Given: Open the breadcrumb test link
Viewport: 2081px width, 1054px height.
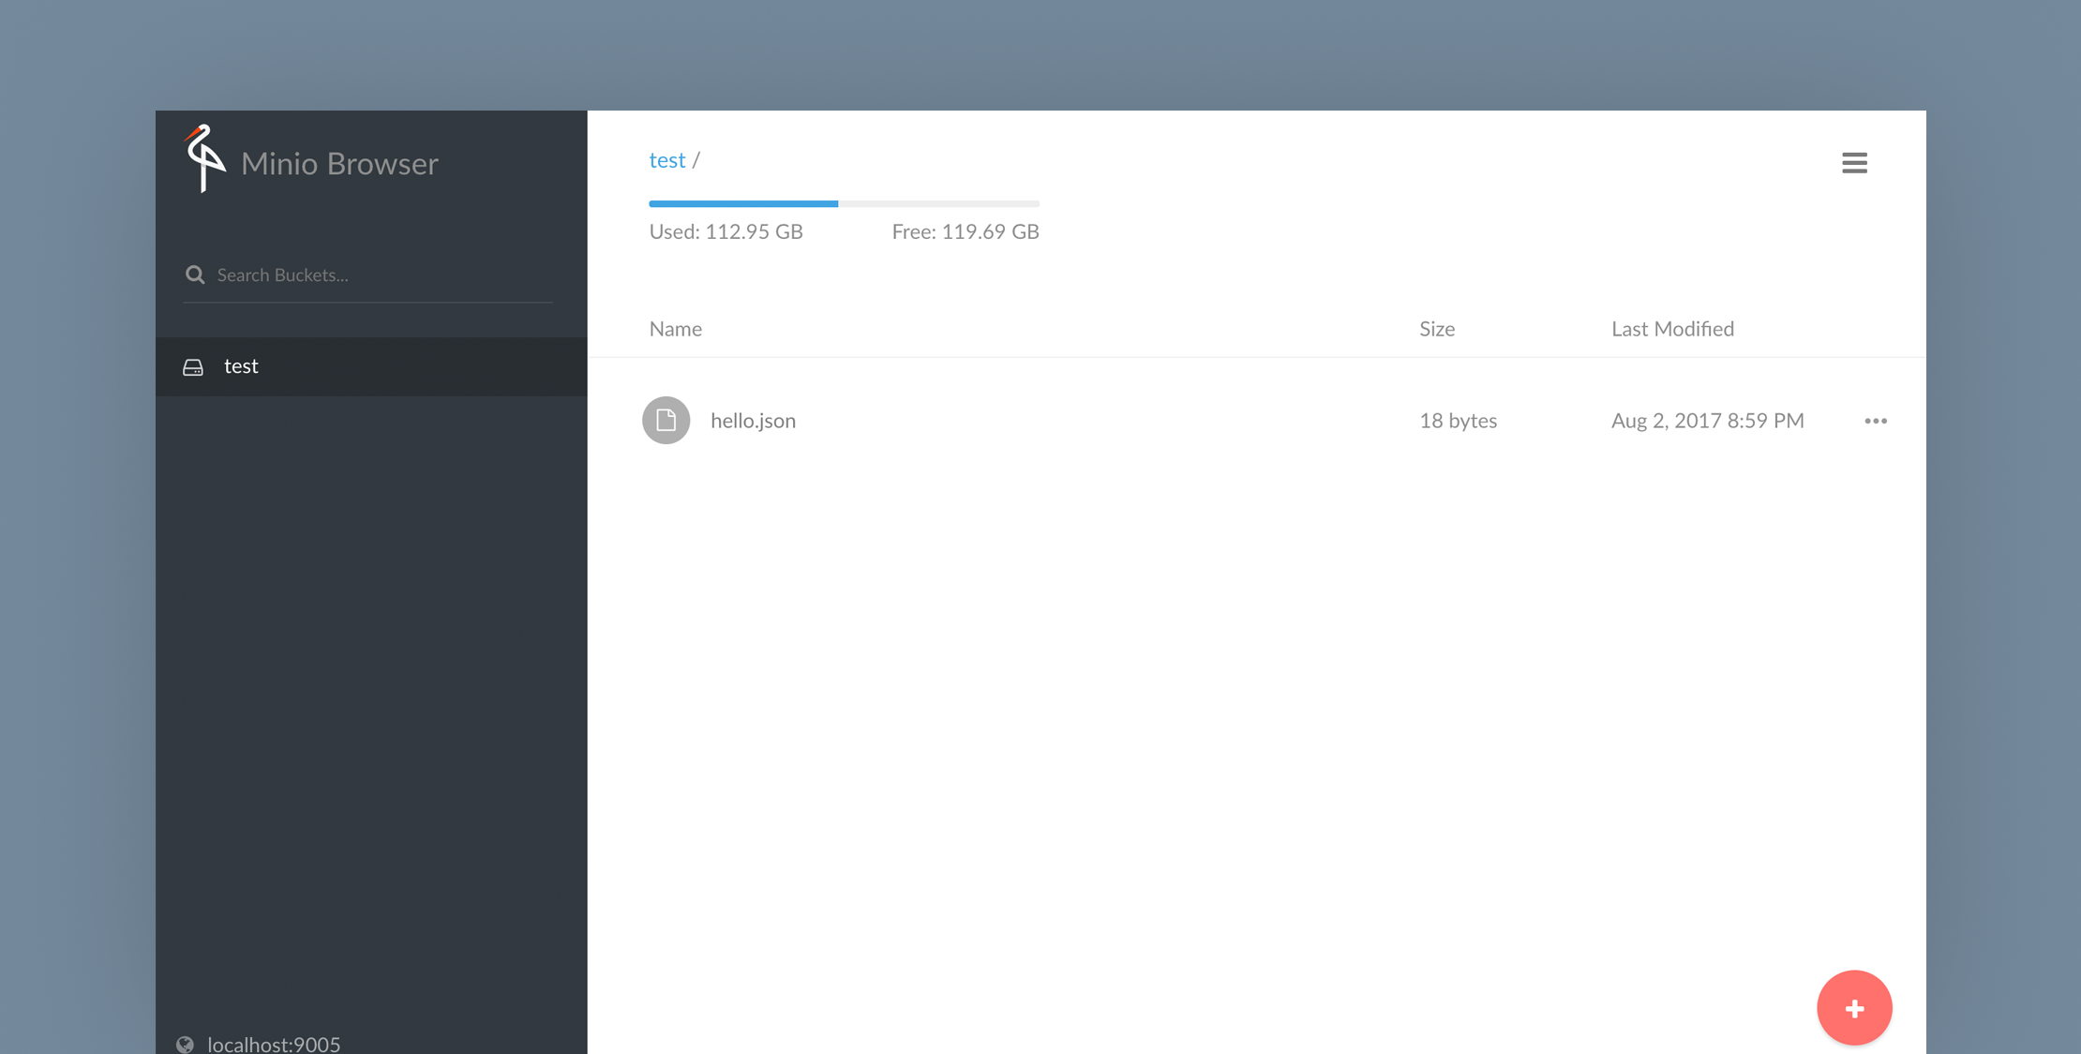Looking at the screenshot, I should click(667, 159).
